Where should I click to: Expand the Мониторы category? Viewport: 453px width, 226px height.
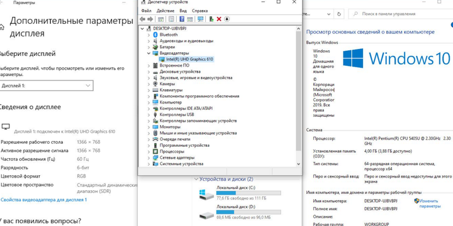tap(148, 127)
